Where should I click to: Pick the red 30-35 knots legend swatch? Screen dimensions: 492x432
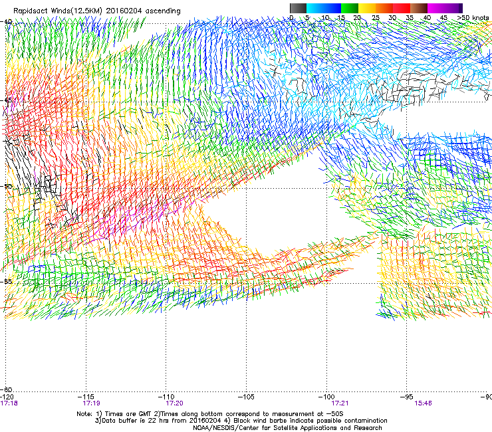tap(402, 8)
